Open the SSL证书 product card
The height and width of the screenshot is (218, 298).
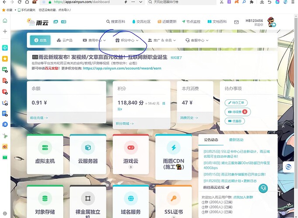174,201
